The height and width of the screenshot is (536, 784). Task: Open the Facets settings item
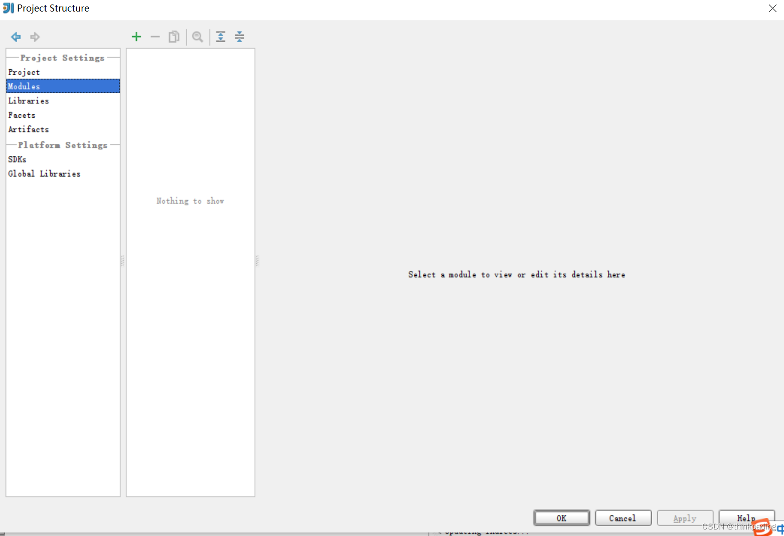(x=63, y=115)
